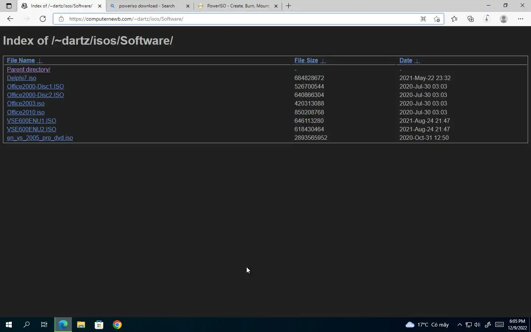Screen dimensions: 531x332
Task: Download Office2000-Disc1.ISO
Action: click(x=35, y=86)
